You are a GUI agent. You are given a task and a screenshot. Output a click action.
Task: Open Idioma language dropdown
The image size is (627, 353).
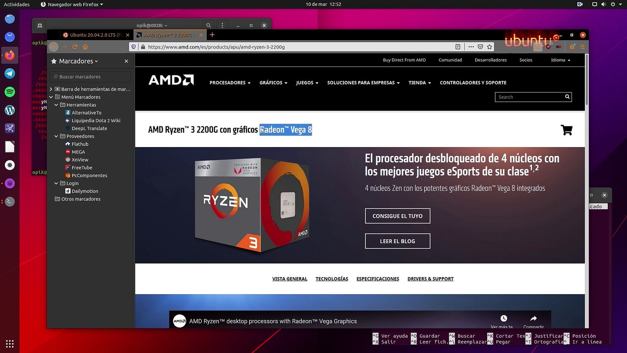(560, 60)
